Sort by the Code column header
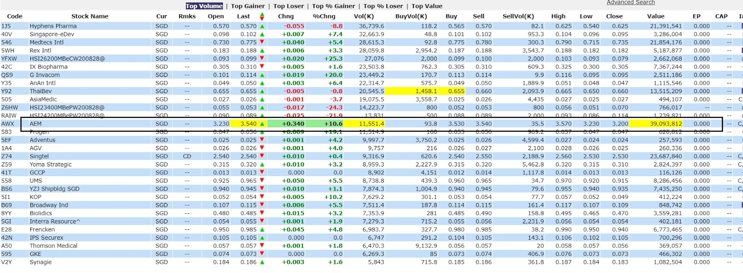Image resolution: width=743 pixels, height=273 pixels. pyautogui.click(x=15, y=16)
